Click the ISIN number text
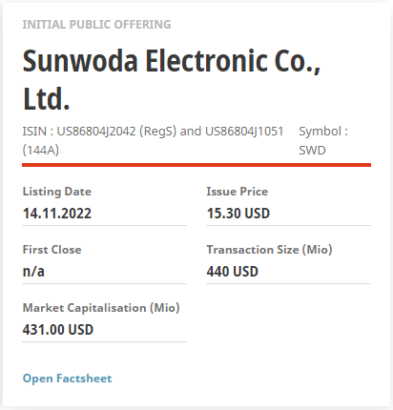Viewport: 393px width, 410px height. [x=153, y=140]
